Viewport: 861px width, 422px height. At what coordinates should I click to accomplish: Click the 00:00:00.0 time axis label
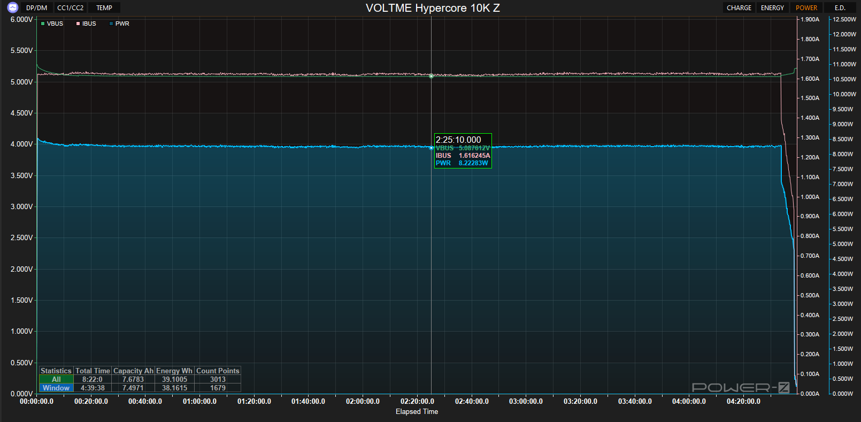coord(36,401)
